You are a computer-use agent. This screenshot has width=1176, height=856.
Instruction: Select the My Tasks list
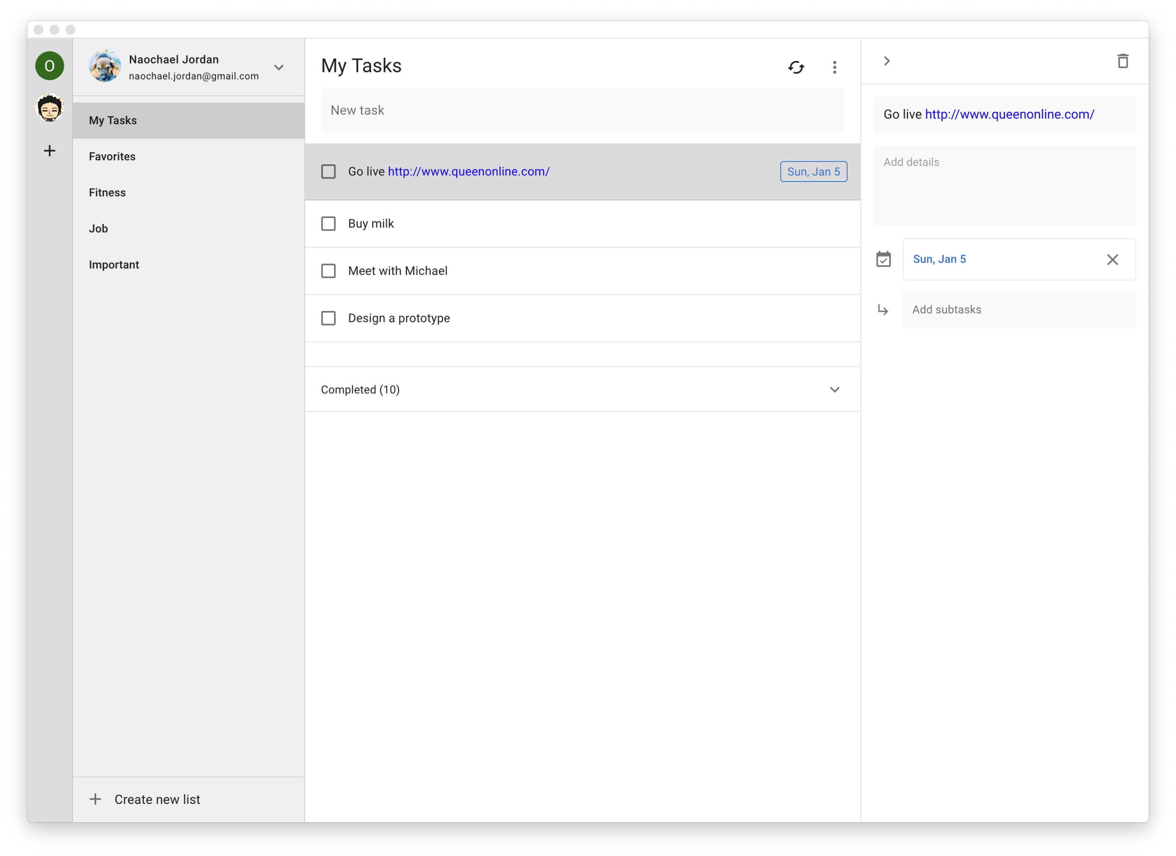tap(189, 120)
